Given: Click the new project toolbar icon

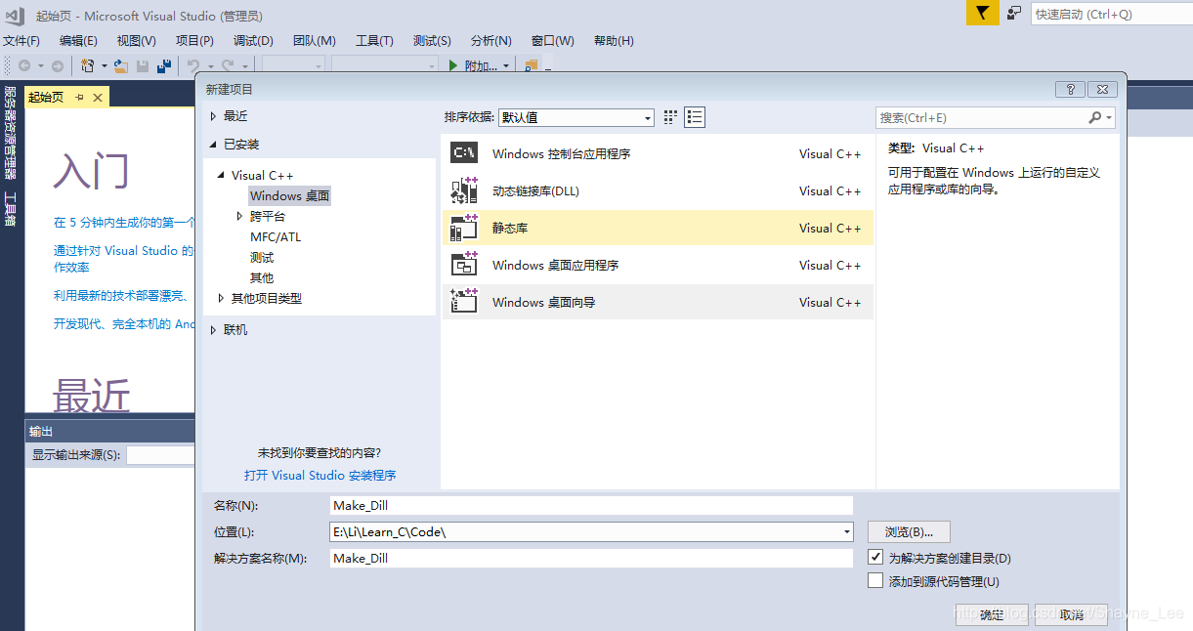Looking at the screenshot, I should pos(88,65).
